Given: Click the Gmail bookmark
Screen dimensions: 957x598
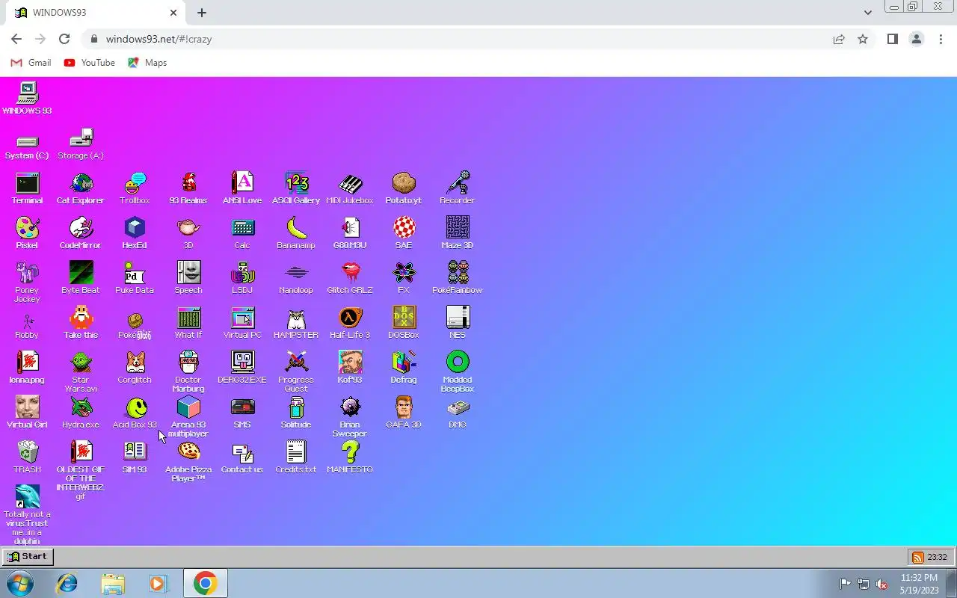Looking at the screenshot, I should pyautogui.click(x=31, y=63).
